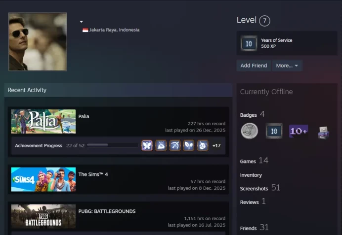Click the Indonesia flag icon
The image size is (342, 235).
click(x=85, y=30)
